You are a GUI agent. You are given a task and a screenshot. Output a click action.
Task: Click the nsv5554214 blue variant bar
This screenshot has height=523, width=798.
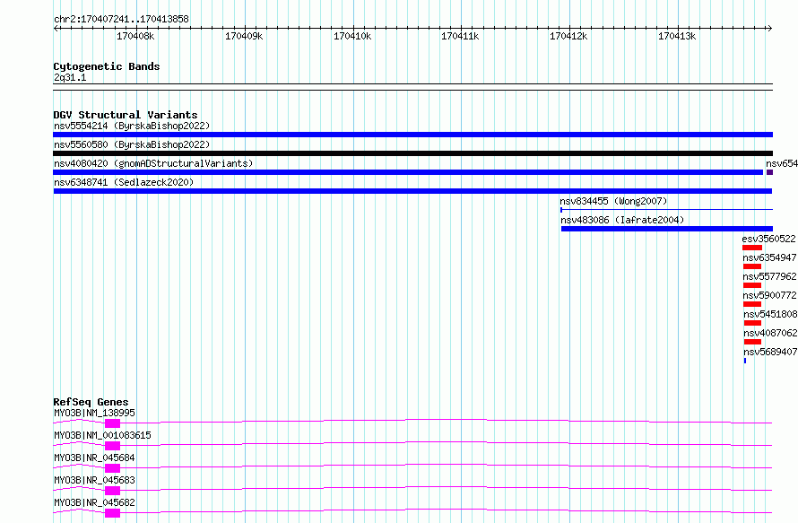[x=412, y=135]
